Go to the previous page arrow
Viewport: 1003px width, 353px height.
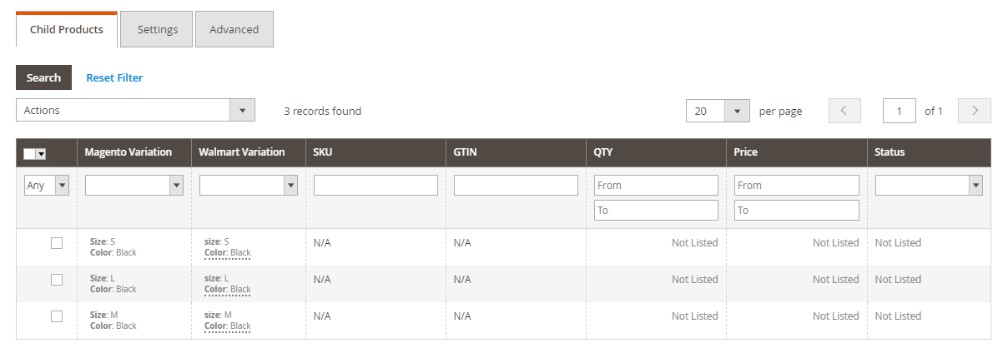coord(844,111)
